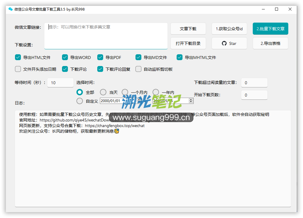
Task: Click the 等待时间 seconds input field
Action: [x=60, y=83]
